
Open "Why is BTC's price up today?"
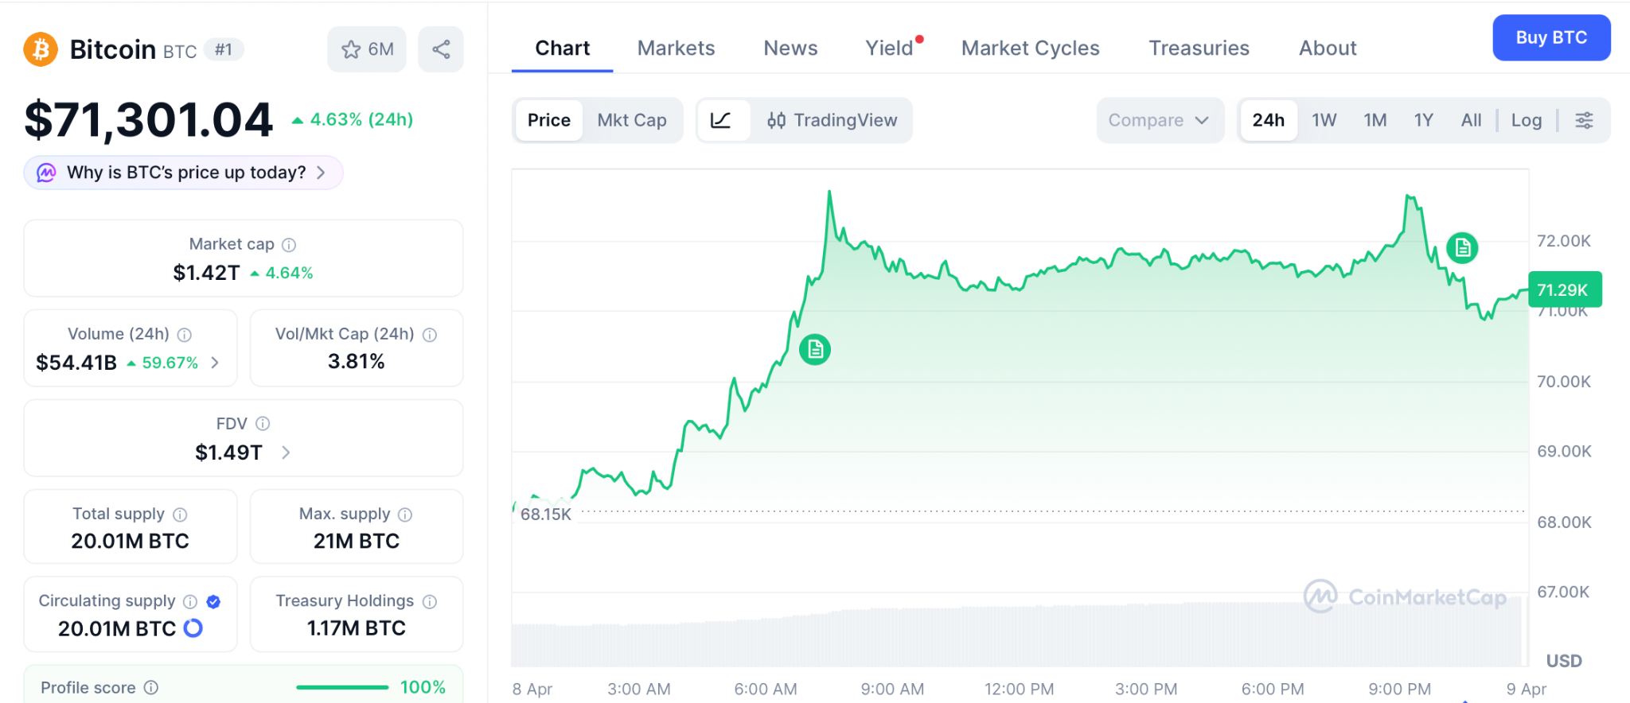coord(185,173)
